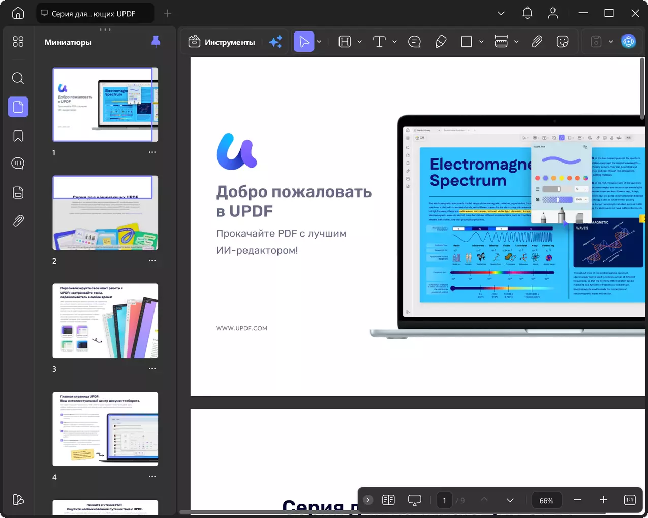Expand the highlight tool dropdown arrow
648x518 pixels.
359,42
